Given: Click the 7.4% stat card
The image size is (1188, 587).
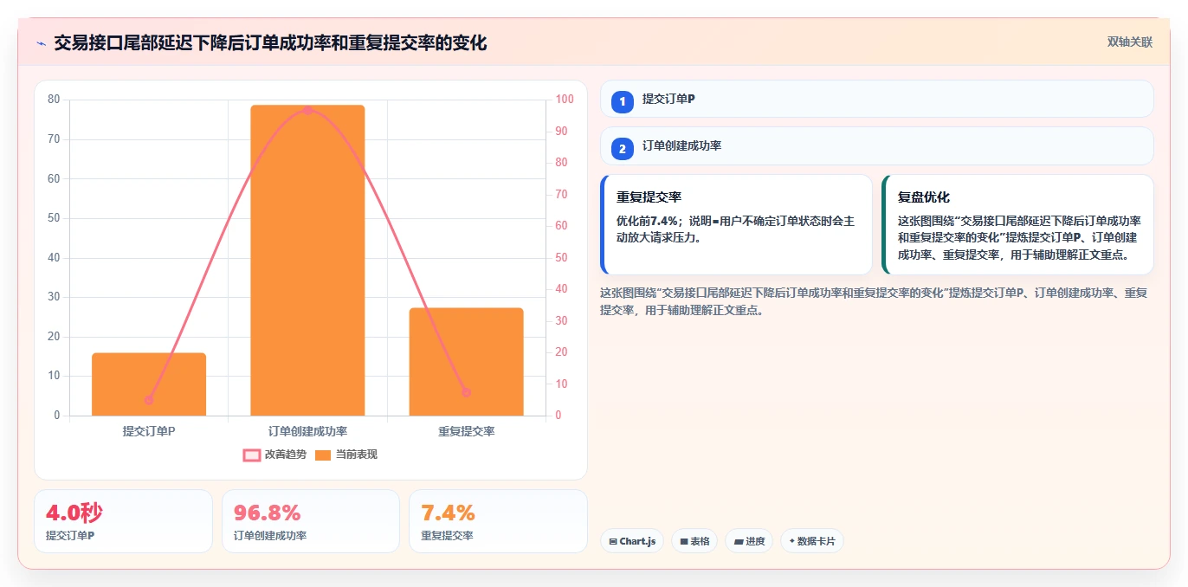Looking at the screenshot, I should 499,521.
